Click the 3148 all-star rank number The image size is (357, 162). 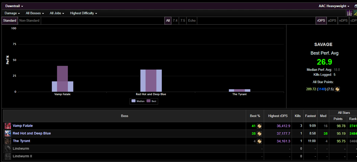(x=321, y=89)
